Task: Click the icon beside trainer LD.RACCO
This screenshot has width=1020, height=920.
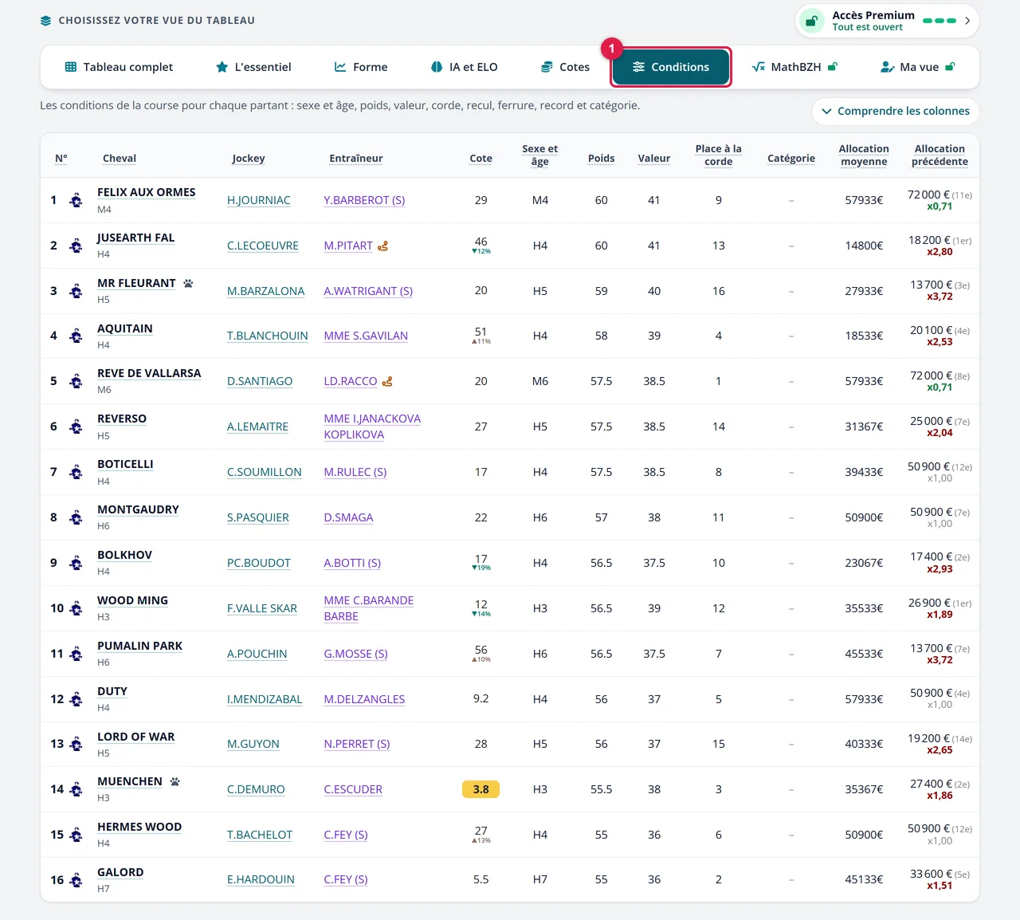Action: tap(387, 381)
